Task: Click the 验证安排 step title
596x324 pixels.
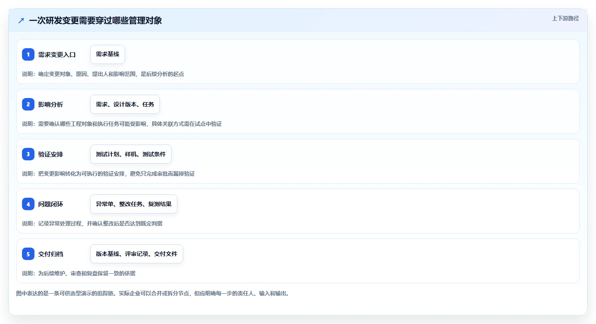Action: 51,154
